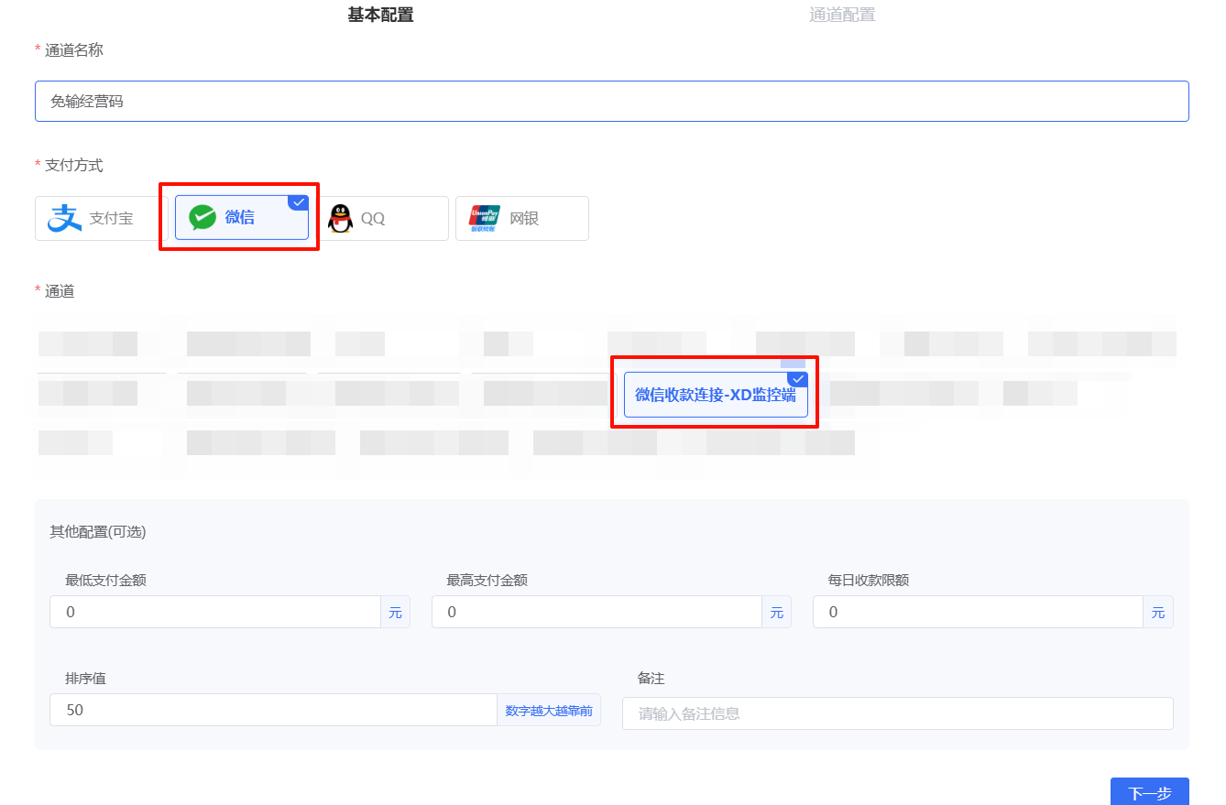This screenshot has height=805, width=1226.
Task: Click the 数字越大越靠前 hint label
Action: 549,710
